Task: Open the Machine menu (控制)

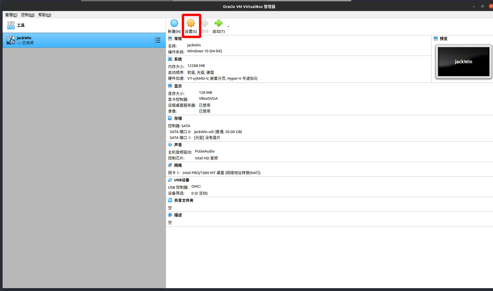Action: pos(28,15)
